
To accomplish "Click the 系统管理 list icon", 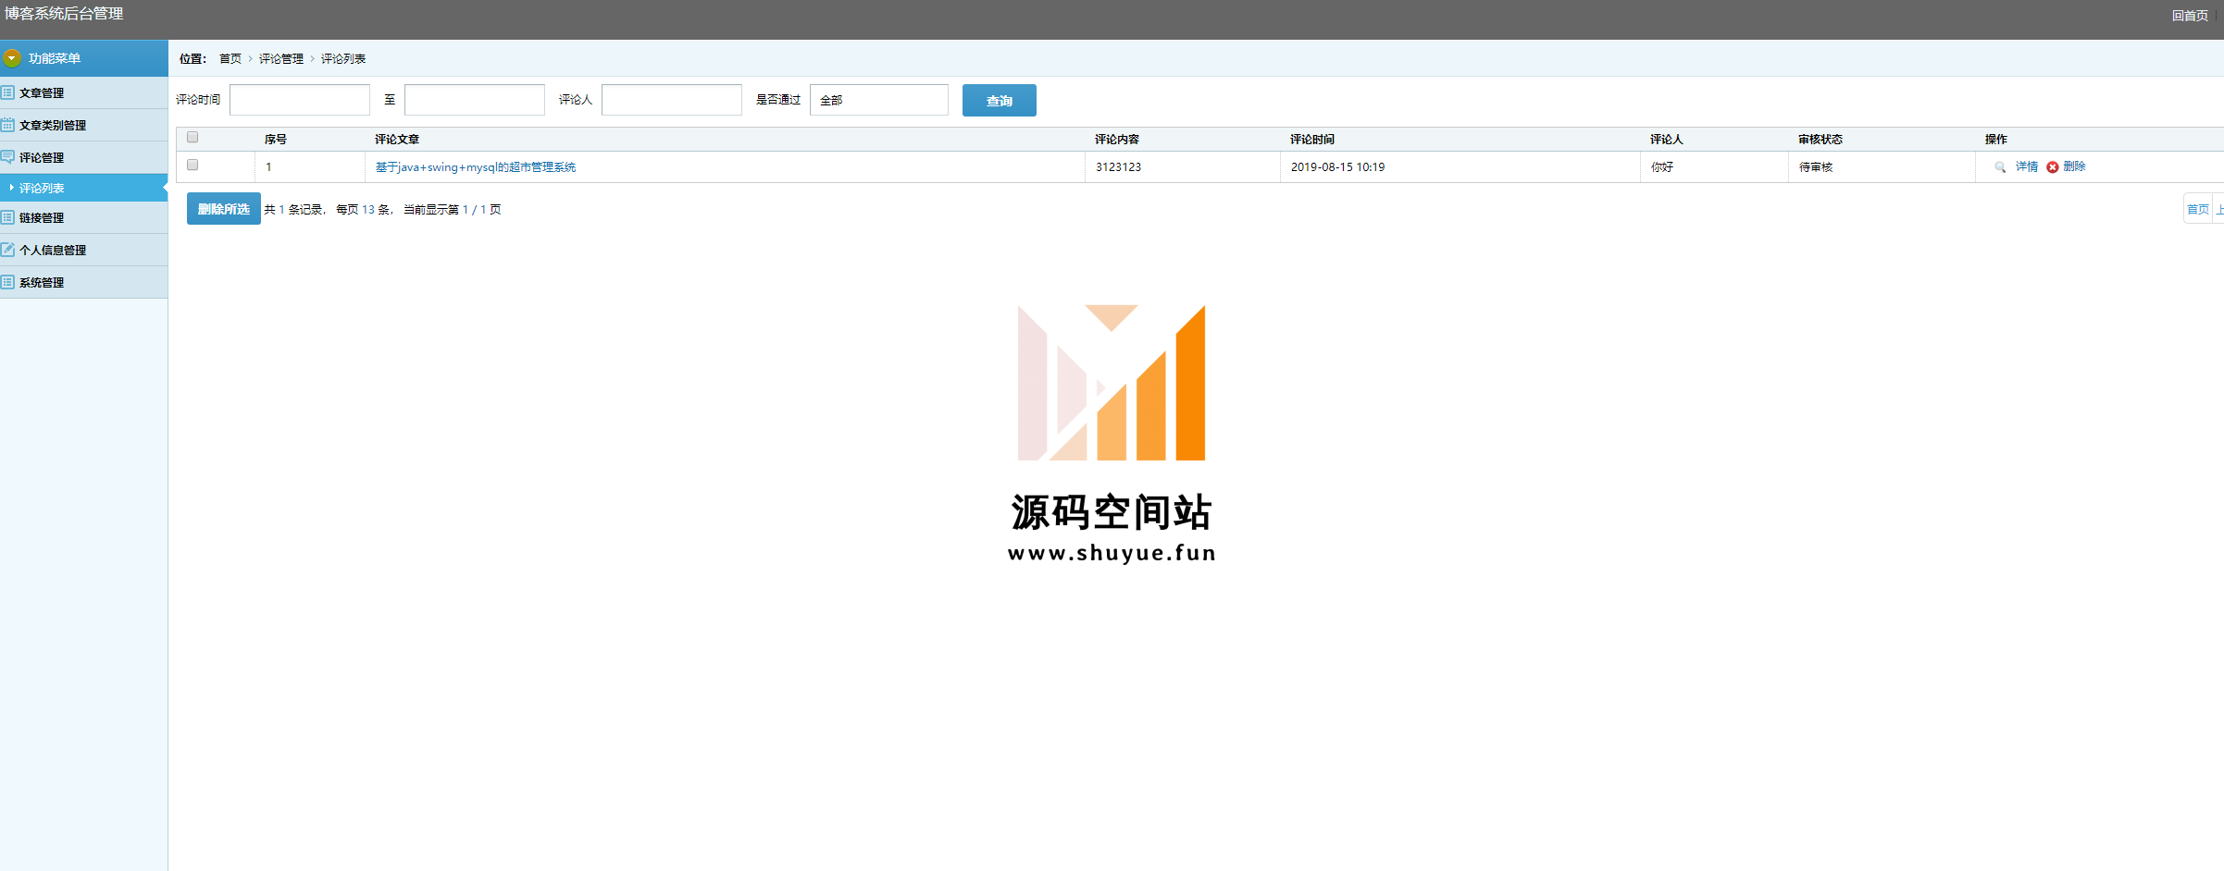I will pos(7,282).
